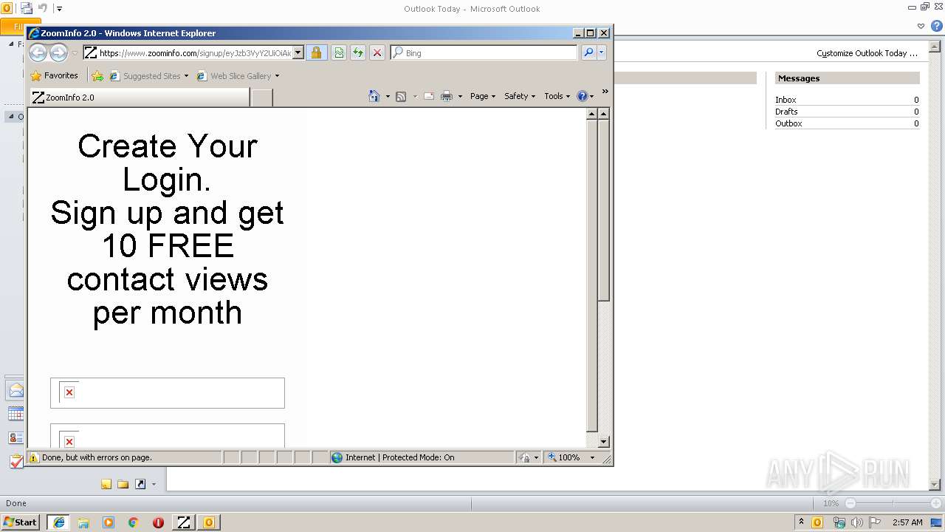Open a new blank tab

pyautogui.click(x=262, y=97)
